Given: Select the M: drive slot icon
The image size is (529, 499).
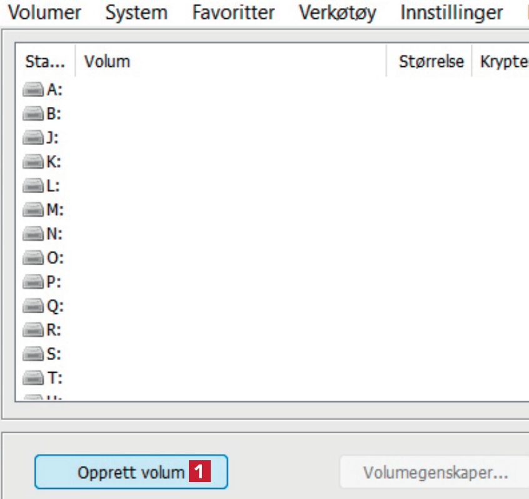Looking at the screenshot, I should (34, 209).
